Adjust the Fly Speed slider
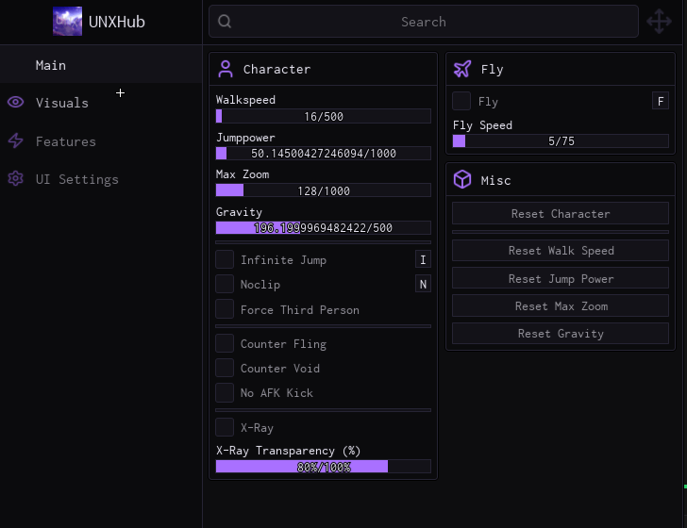The width and height of the screenshot is (687, 528). click(x=561, y=141)
